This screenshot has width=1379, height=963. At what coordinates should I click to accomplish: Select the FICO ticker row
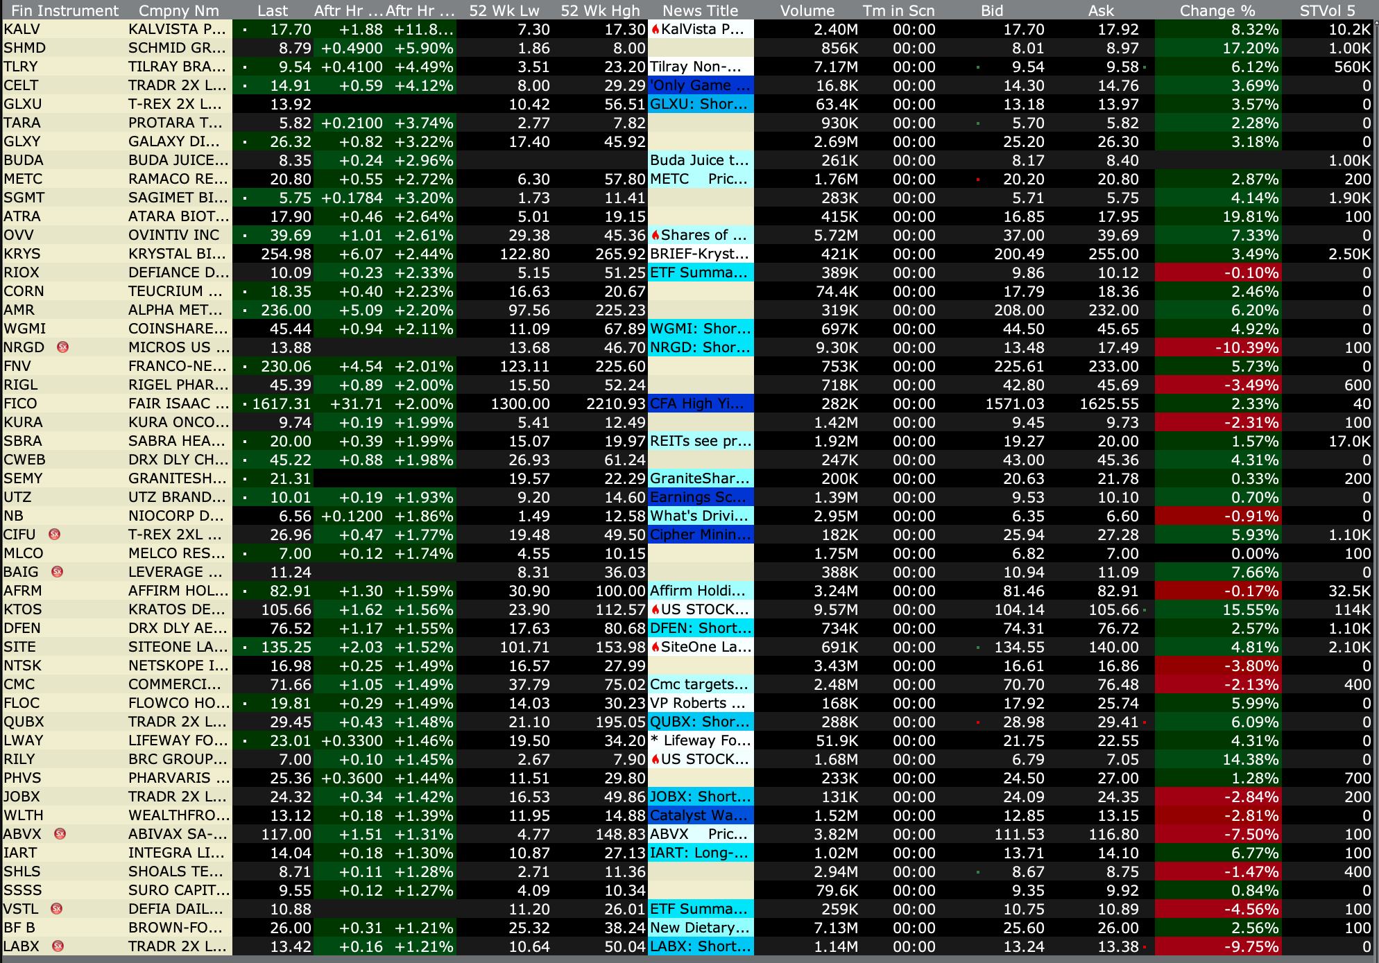pyautogui.click(x=21, y=404)
